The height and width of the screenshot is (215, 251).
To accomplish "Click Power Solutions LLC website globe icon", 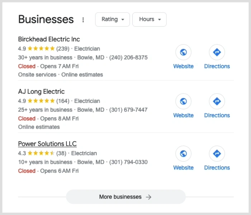I will [x=183, y=154].
